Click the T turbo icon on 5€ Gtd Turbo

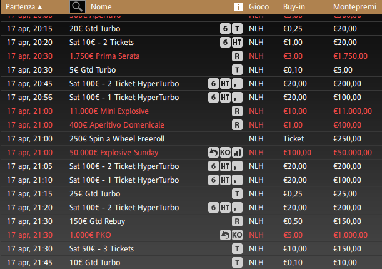[237, 70]
